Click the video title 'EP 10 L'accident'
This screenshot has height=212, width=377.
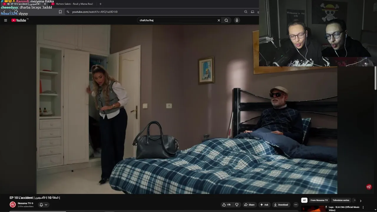click(35, 198)
